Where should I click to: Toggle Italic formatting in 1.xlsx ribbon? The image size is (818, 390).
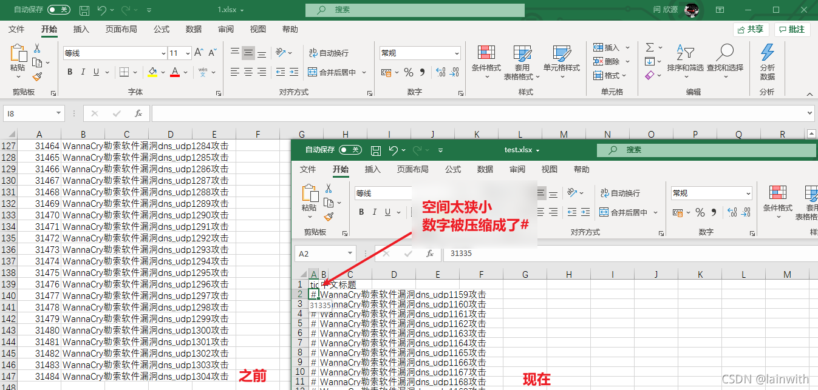tap(83, 72)
